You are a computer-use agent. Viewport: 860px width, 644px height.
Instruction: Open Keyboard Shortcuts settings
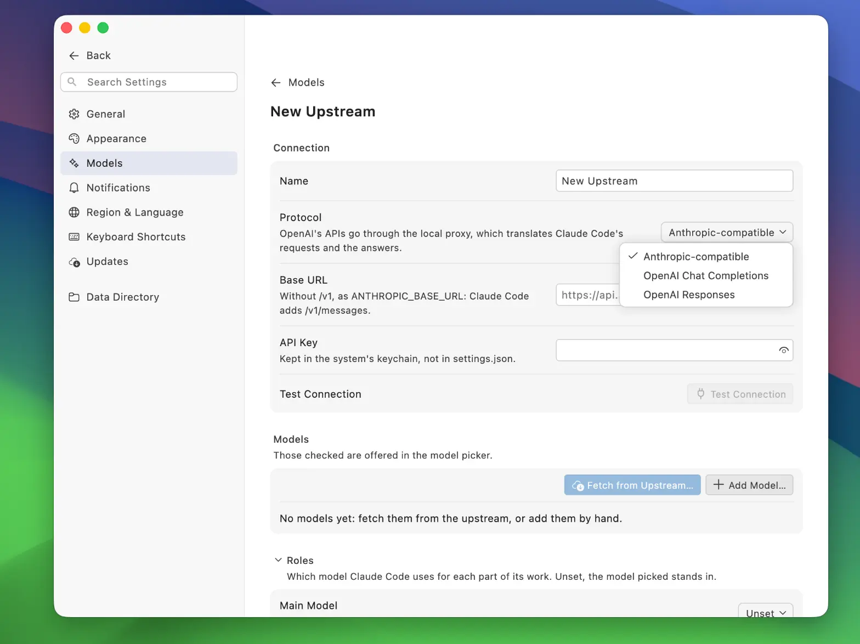click(x=149, y=237)
